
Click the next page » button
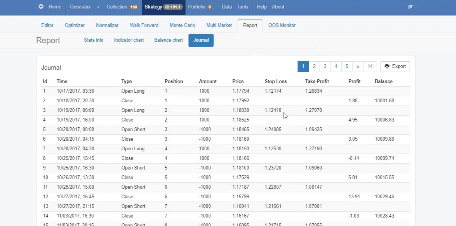click(358, 66)
